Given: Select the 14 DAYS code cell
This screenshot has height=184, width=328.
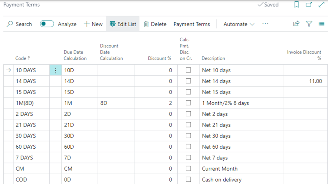Looking at the screenshot, I should click(31, 81).
